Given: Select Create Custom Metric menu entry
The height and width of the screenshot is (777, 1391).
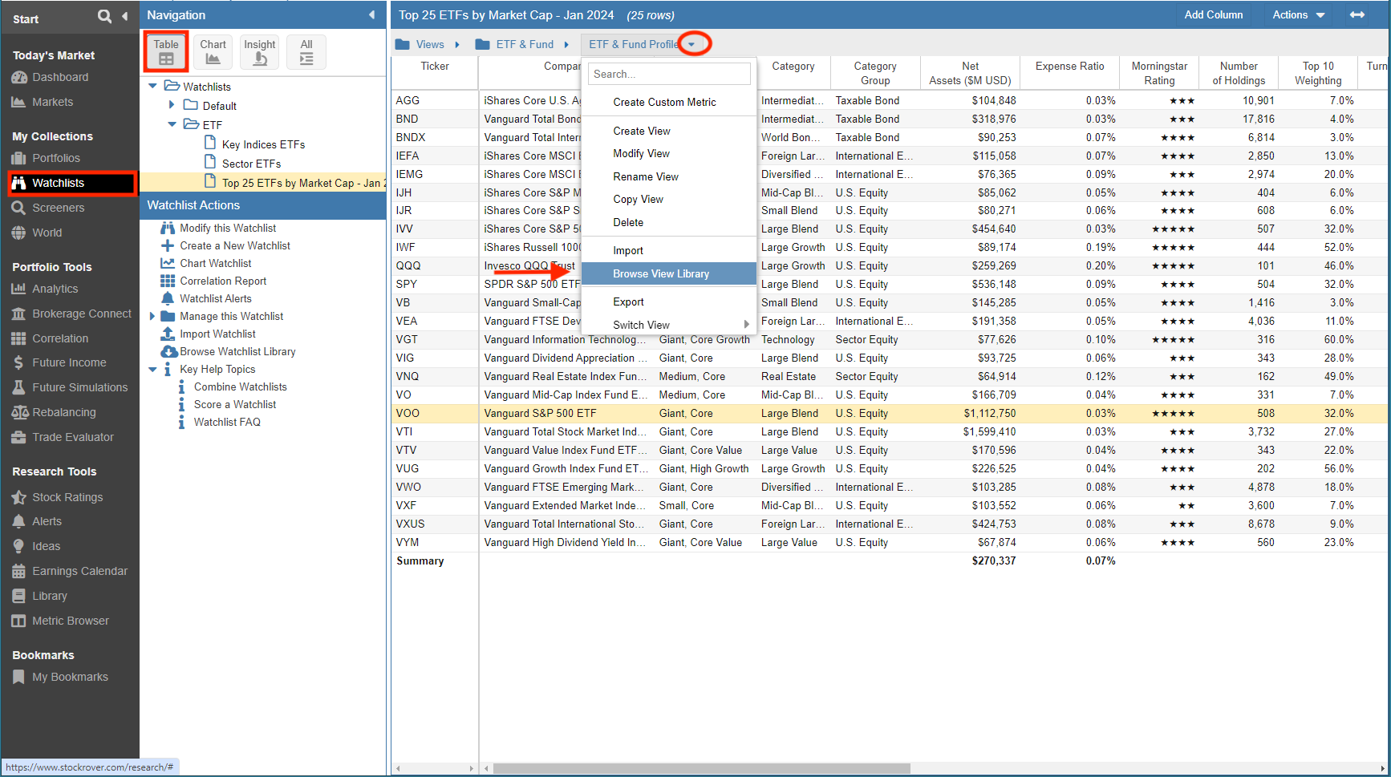Looking at the screenshot, I should [x=664, y=102].
